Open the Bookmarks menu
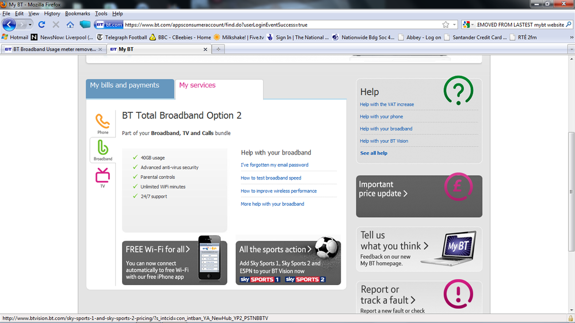This screenshot has width=575, height=323. pos(77,14)
